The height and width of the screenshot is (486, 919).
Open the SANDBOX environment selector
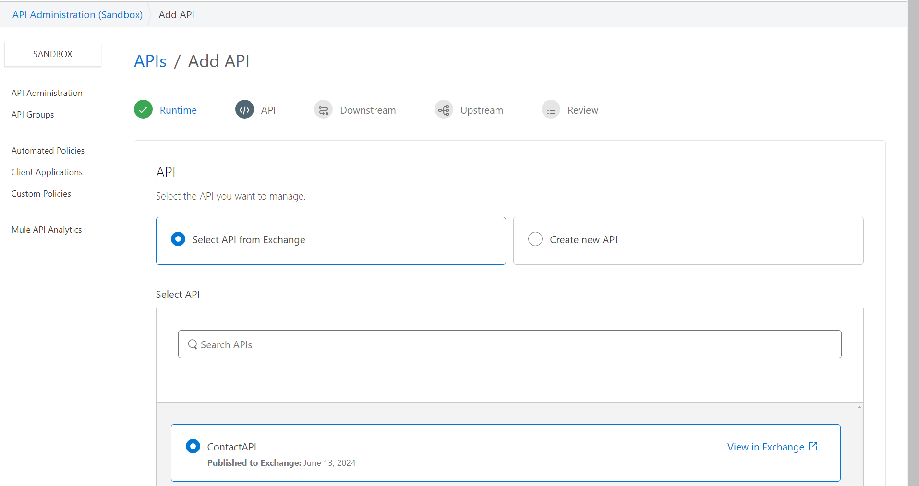point(53,54)
